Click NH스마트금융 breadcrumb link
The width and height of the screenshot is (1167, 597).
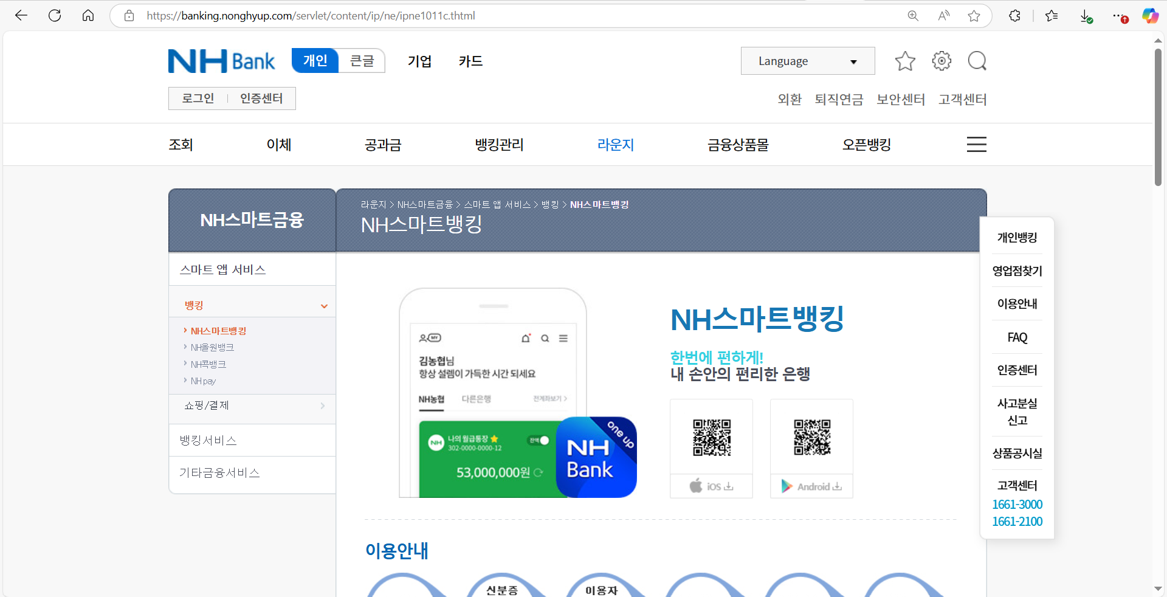pyautogui.click(x=425, y=205)
